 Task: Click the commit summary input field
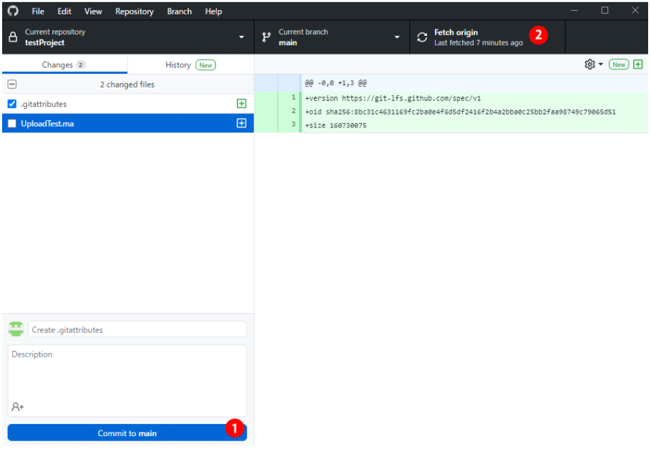[x=137, y=329]
